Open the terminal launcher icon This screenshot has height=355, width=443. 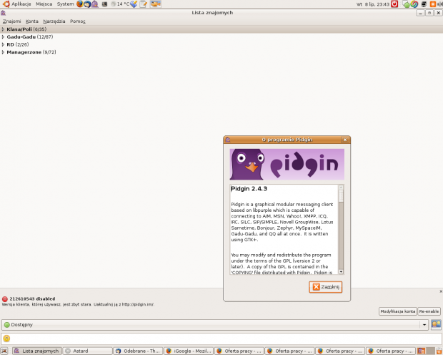[x=104, y=4]
